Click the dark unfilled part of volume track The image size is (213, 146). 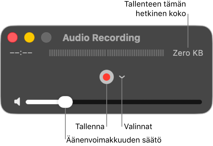(x=137, y=102)
